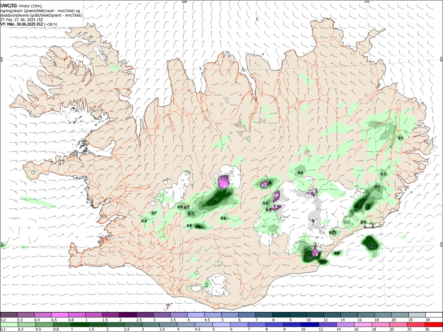Select the crimson 25–30 swatch, lower legend

(416, 325)
